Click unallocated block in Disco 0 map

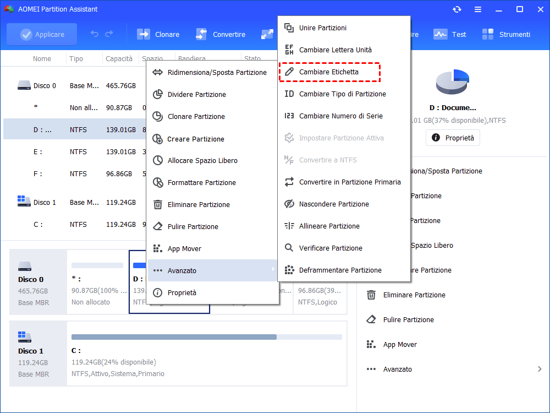[97, 282]
